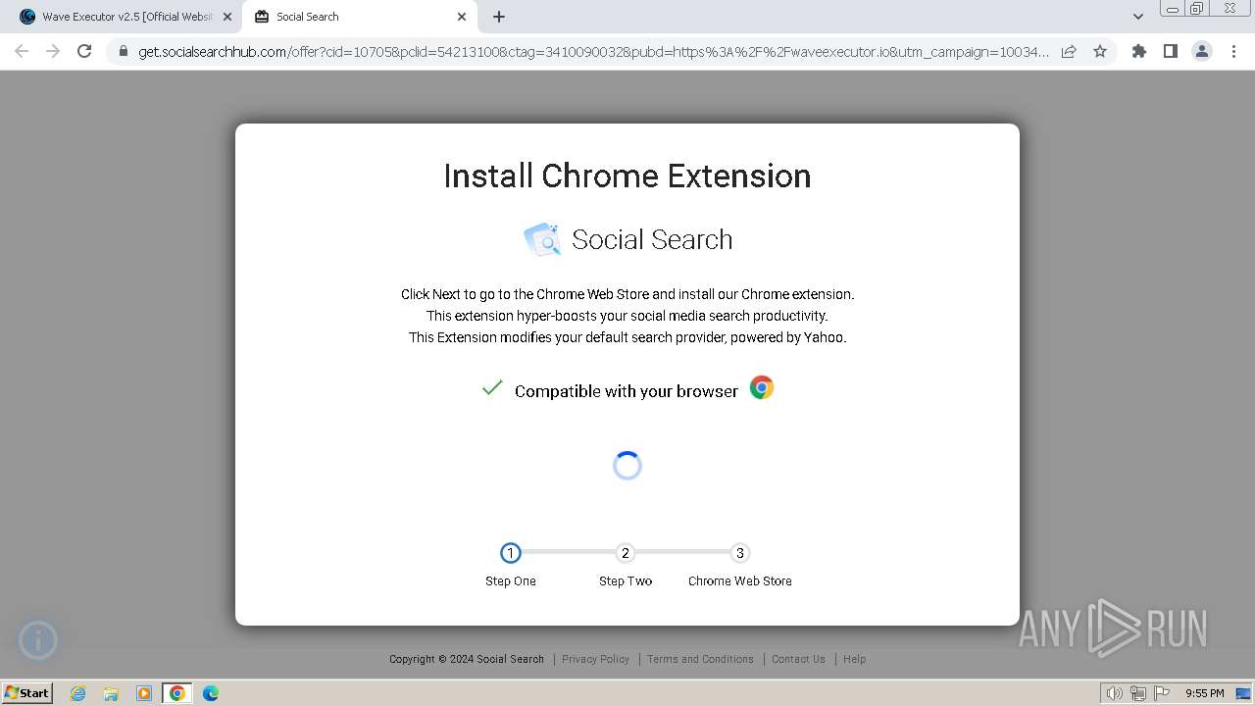Launch Internet Explorer from taskbar
This screenshot has height=706, width=1255.
78,693
